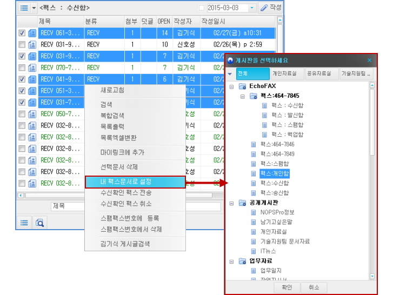This screenshot has height=295, width=393.
Task: Check the RECV 050-7... row checkbox
Action: pos(22,114)
